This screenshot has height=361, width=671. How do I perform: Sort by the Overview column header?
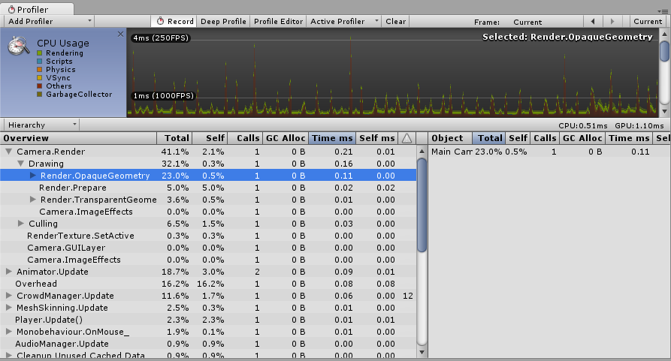[78, 138]
